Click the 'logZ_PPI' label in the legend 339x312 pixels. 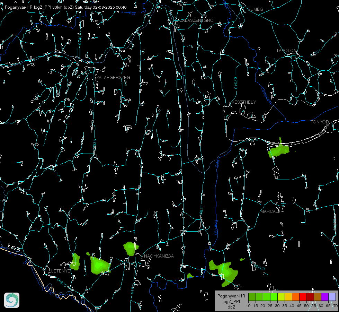coord(231,301)
